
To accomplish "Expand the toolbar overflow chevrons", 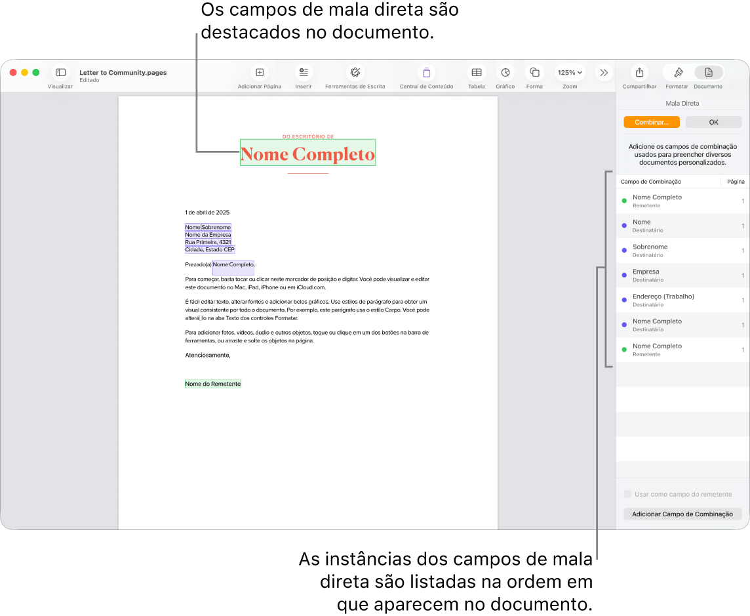I will [x=604, y=73].
